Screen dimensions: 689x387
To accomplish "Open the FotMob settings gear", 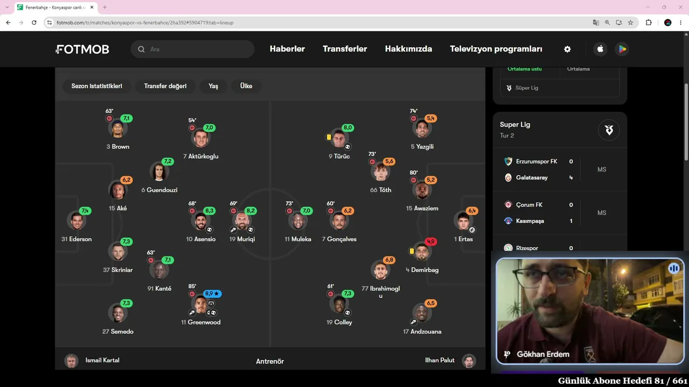I will (x=567, y=49).
